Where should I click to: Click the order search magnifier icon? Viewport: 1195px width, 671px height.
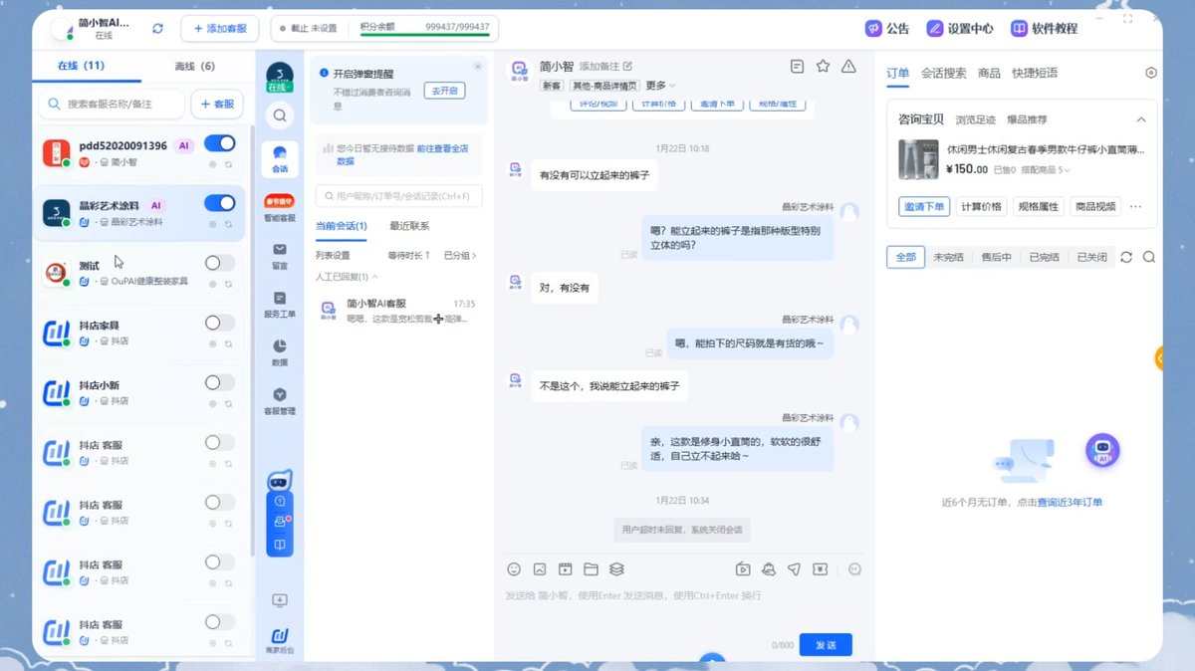(x=1149, y=257)
